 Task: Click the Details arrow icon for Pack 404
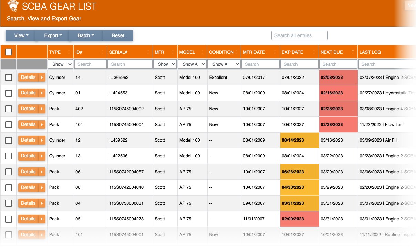(42, 125)
